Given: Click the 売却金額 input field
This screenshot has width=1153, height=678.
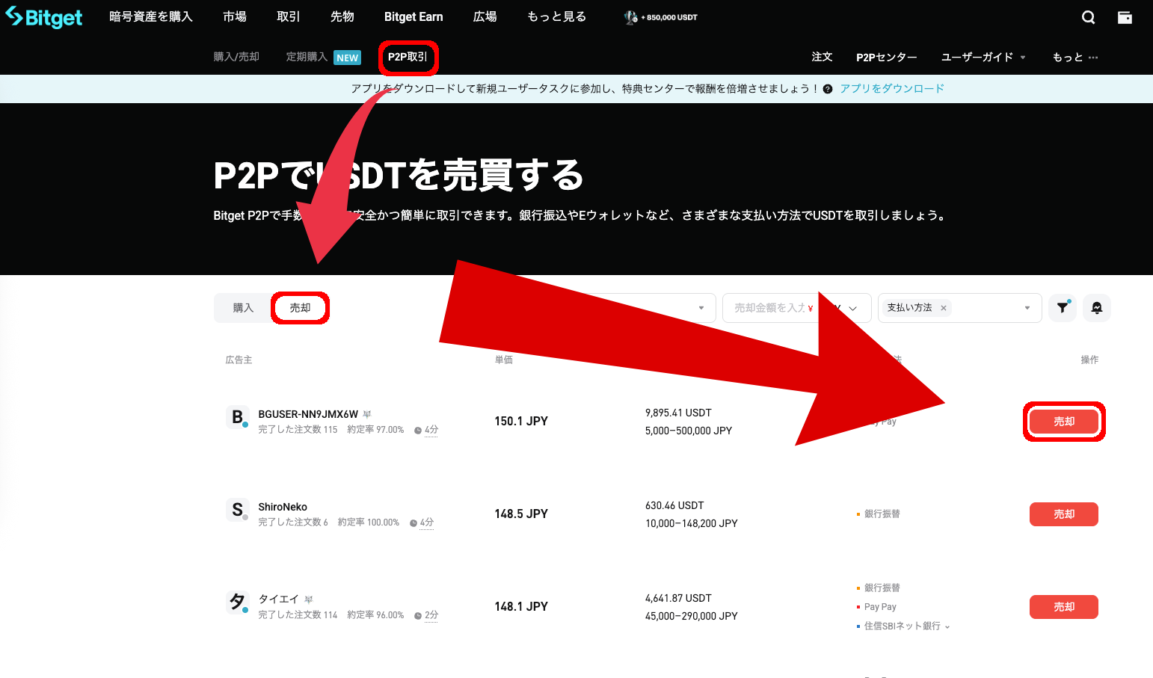Looking at the screenshot, I should (x=769, y=308).
